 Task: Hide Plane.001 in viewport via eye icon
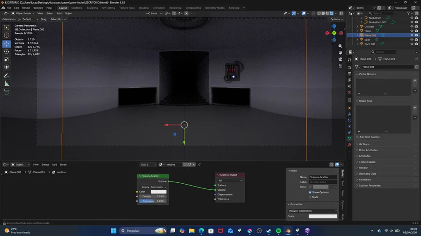tap(412, 35)
